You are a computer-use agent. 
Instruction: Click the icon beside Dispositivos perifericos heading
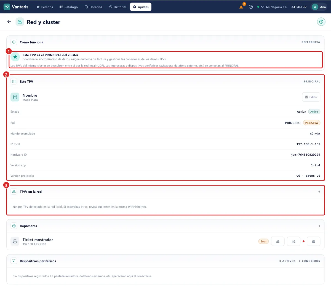(x=14, y=261)
